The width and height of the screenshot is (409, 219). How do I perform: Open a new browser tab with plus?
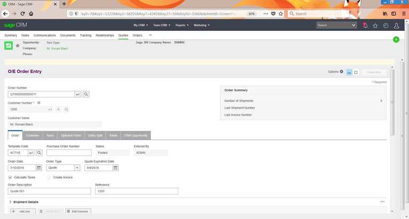[64, 4]
